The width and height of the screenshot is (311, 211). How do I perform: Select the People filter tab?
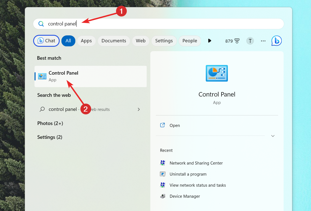(x=189, y=41)
